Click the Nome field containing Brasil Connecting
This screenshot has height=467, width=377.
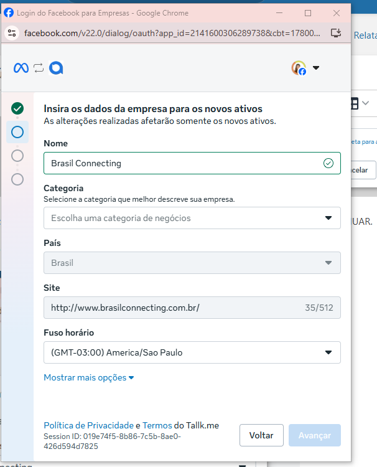tap(192, 163)
